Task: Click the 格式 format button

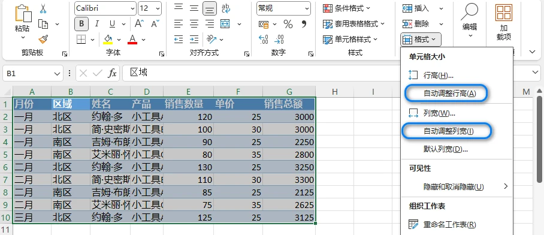Action: coord(421,40)
